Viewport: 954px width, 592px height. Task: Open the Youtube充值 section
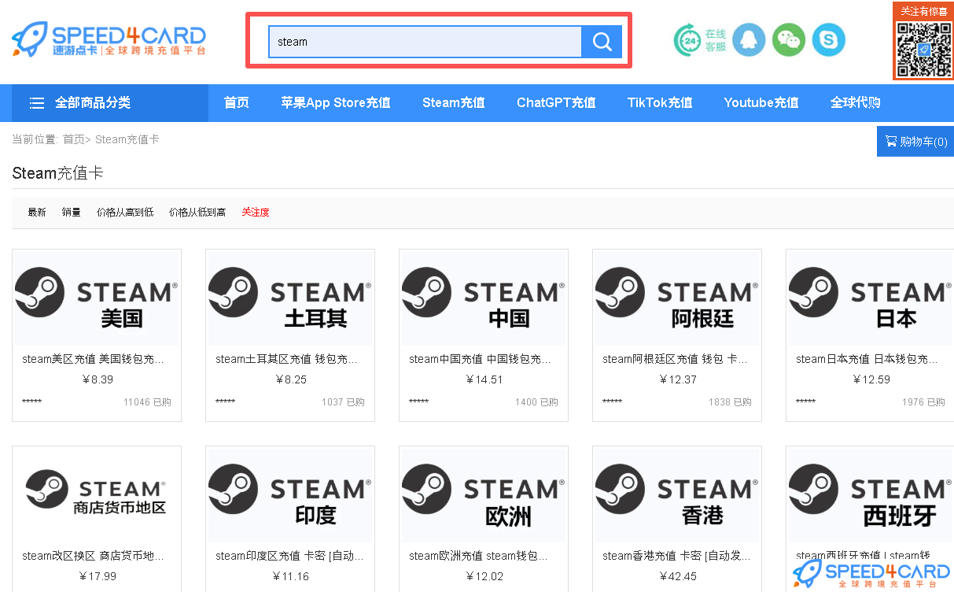(x=761, y=102)
